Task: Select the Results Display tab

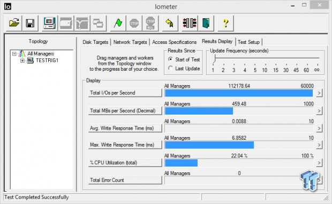Action: click(x=217, y=41)
